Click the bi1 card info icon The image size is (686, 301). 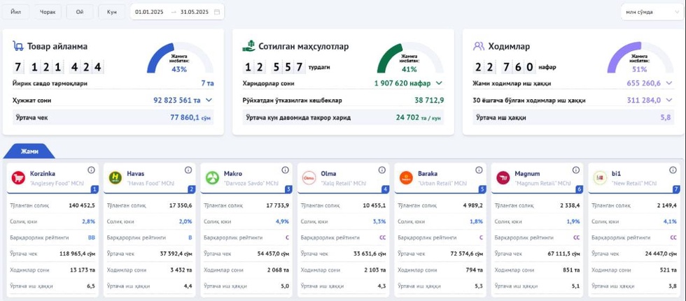coord(673,170)
